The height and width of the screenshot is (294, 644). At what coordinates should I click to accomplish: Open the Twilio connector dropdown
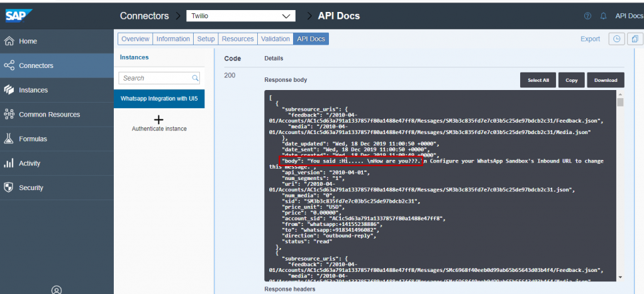[x=241, y=16]
